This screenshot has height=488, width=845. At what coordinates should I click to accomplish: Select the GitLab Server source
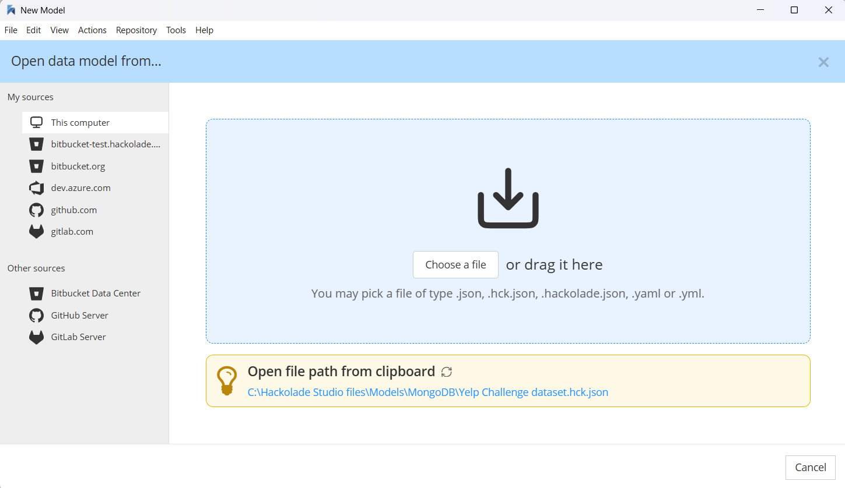tap(78, 337)
